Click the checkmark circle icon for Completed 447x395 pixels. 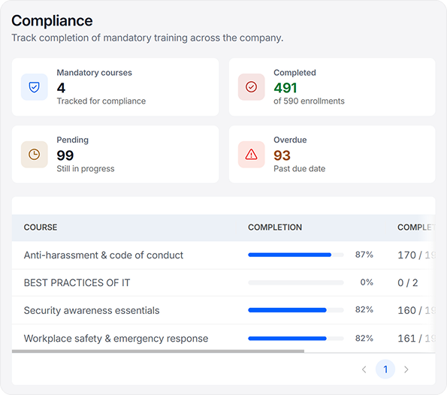[x=251, y=87]
